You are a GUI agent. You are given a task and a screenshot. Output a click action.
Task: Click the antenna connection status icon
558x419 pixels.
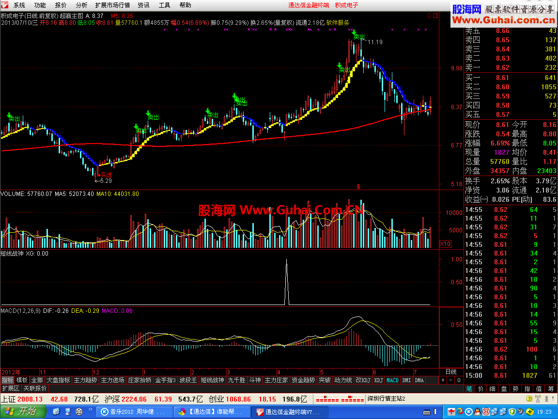click(538, 399)
